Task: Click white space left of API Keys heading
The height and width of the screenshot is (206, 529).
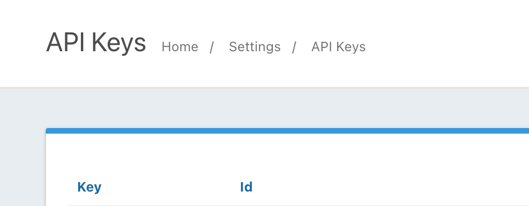Action: click(x=22, y=43)
